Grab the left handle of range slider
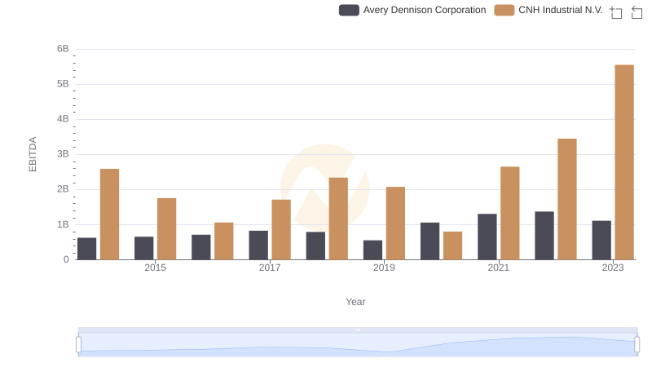652x376 pixels. point(78,344)
